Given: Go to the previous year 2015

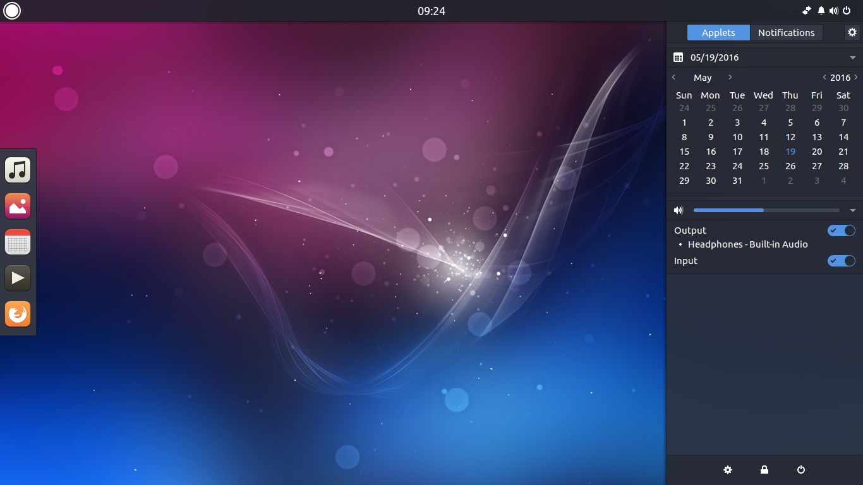Looking at the screenshot, I should (x=824, y=77).
